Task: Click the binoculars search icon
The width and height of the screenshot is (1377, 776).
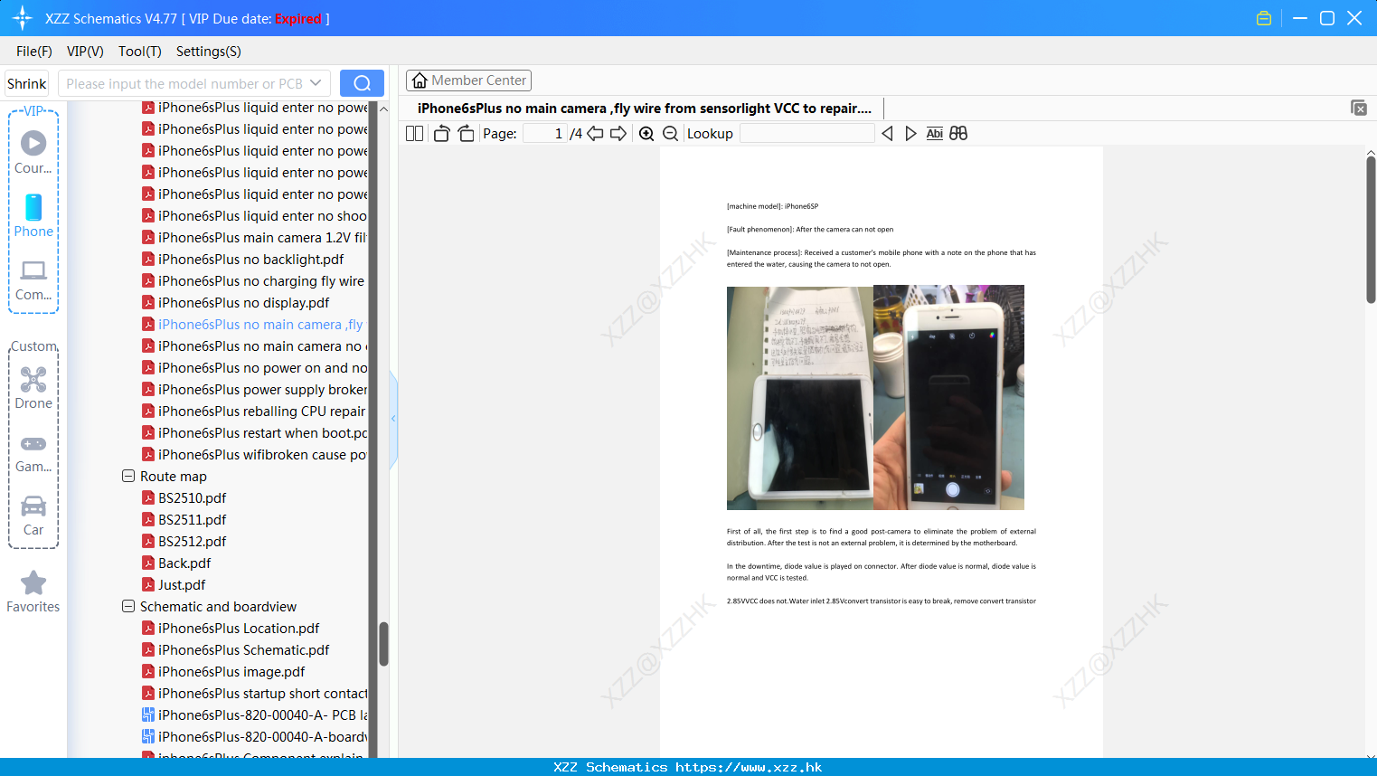Action: click(958, 134)
